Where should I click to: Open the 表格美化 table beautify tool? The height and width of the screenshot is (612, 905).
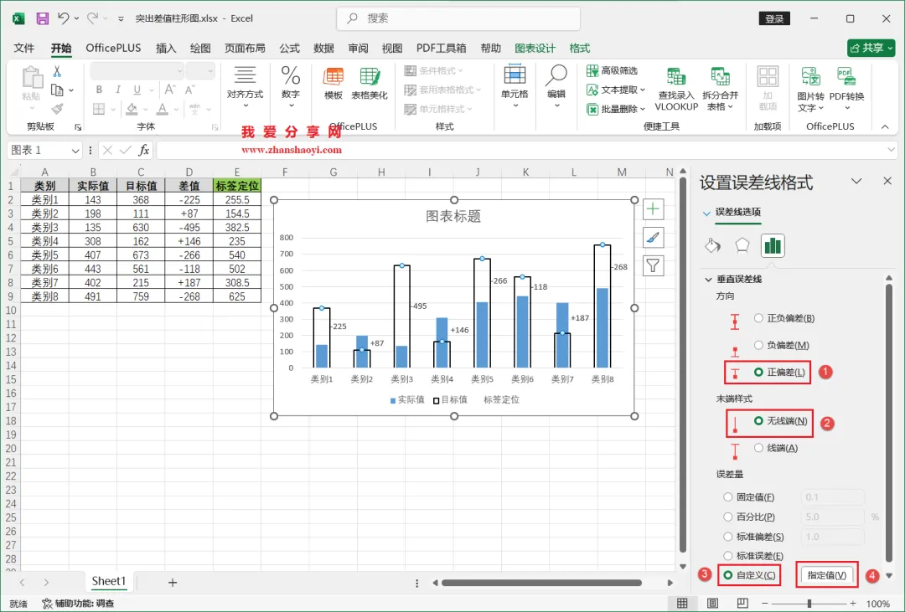coord(370,83)
